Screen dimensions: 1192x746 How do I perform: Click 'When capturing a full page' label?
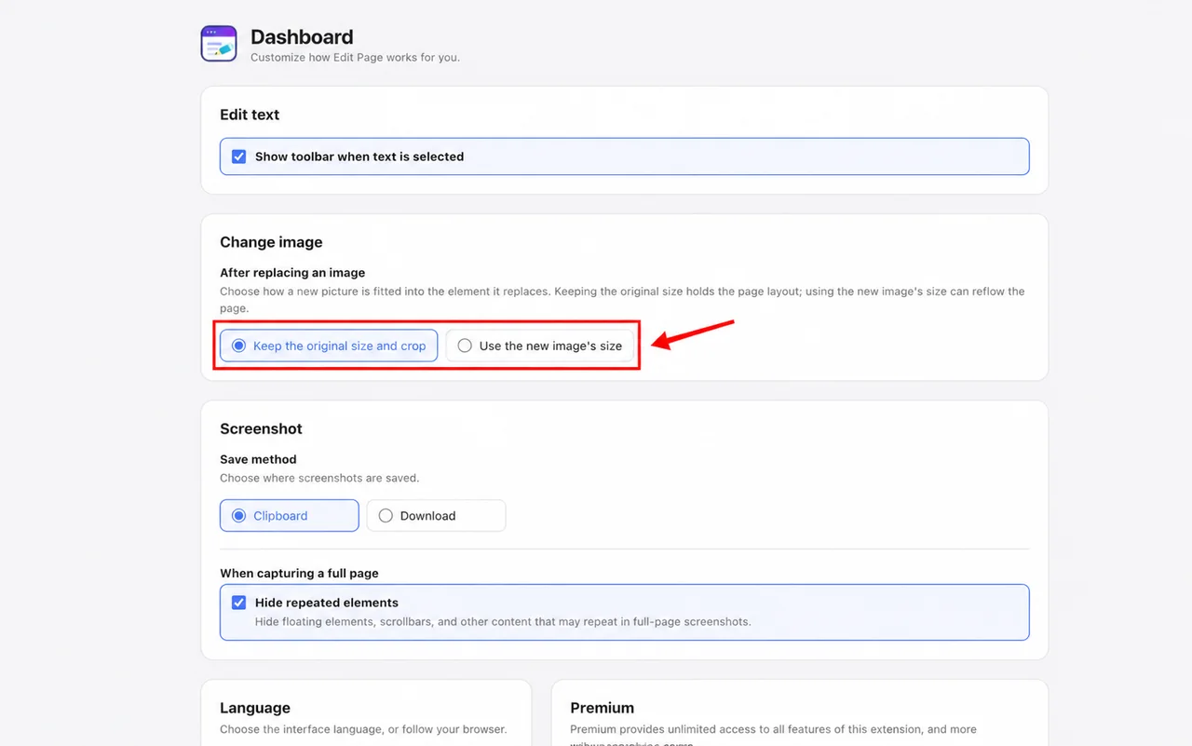pyautogui.click(x=299, y=574)
